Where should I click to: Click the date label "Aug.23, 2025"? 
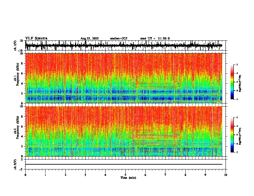tap(89, 38)
